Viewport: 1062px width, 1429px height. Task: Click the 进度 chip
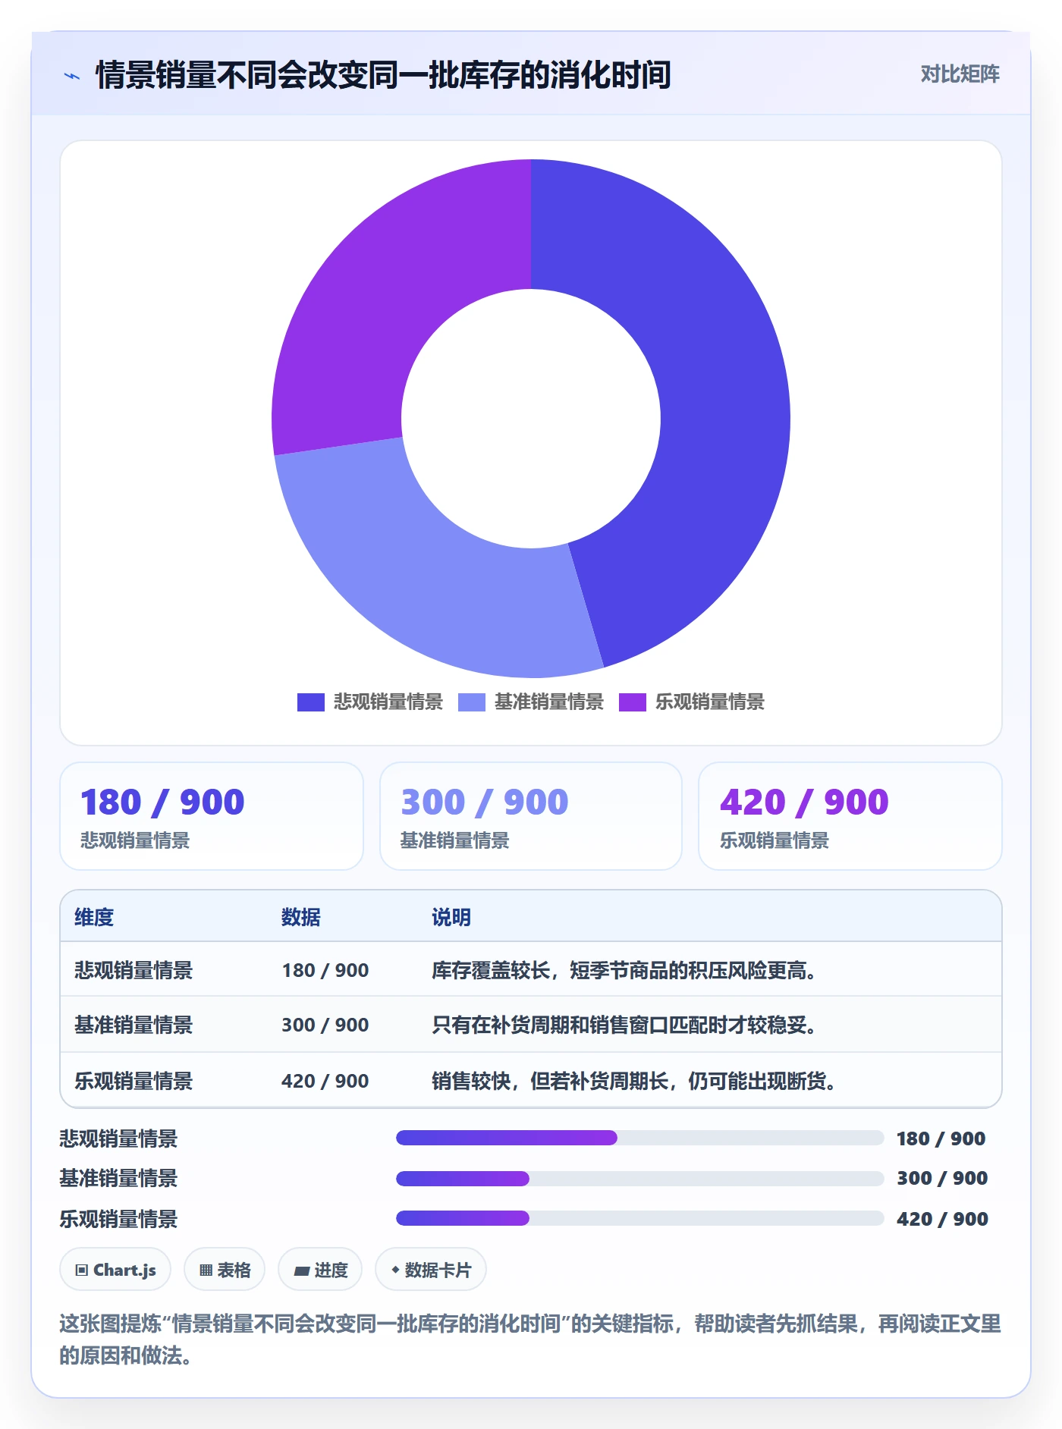click(x=320, y=1270)
